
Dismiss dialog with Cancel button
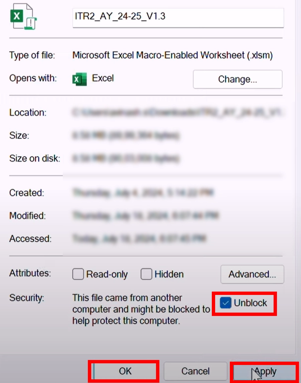point(195,371)
